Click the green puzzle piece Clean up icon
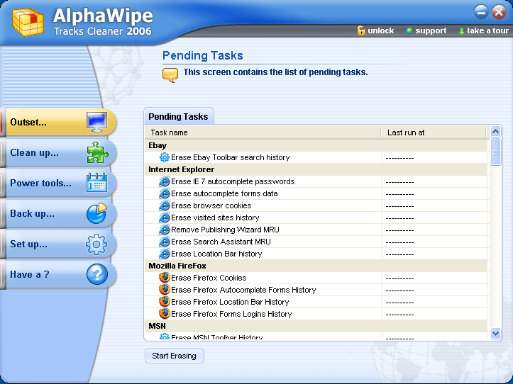Image resolution: width=513 pixels, height=384 pixels. [x=96, y=152]
